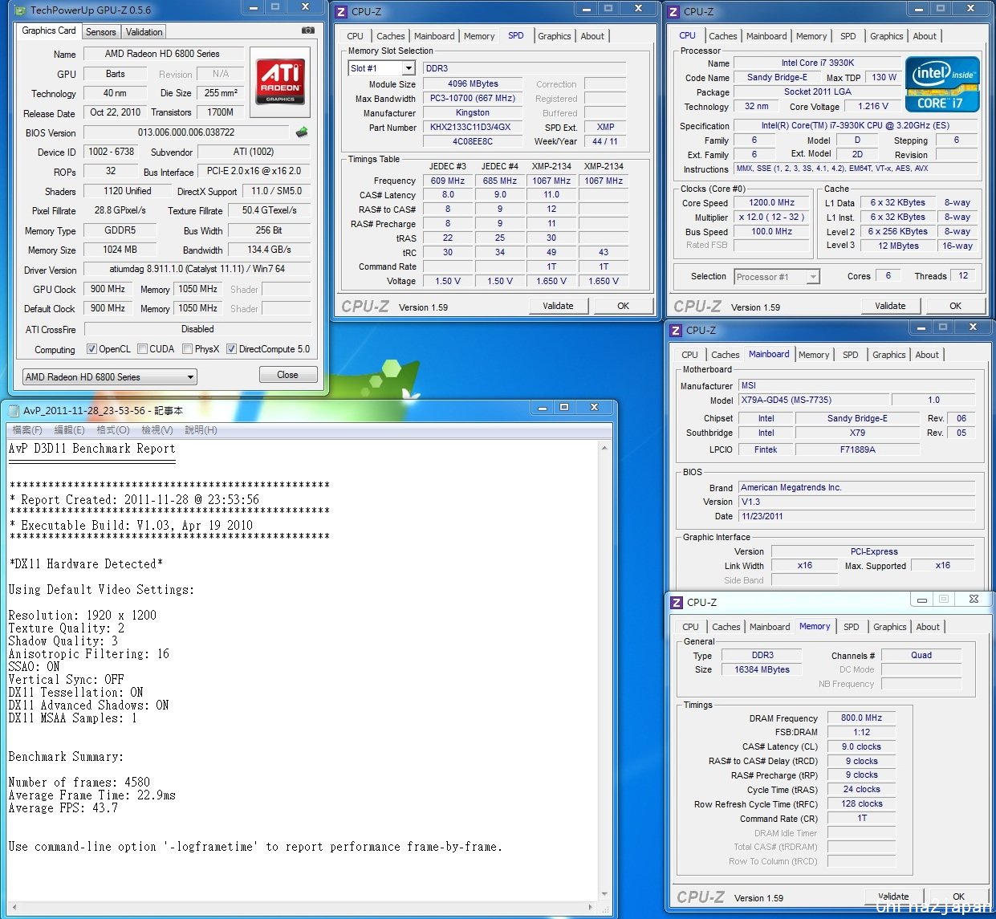Viewport: 996px width, 919px height.
Task: Click the Code Name value Sandy Bridge-E
Action: pyautogui.click(x=777, y=78)
